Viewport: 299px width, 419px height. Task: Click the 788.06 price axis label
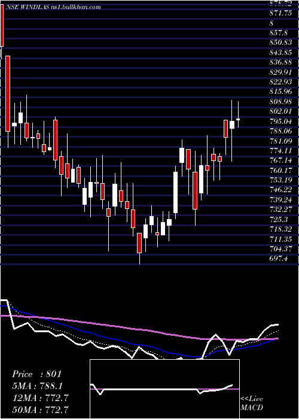(x=280, y=131)
